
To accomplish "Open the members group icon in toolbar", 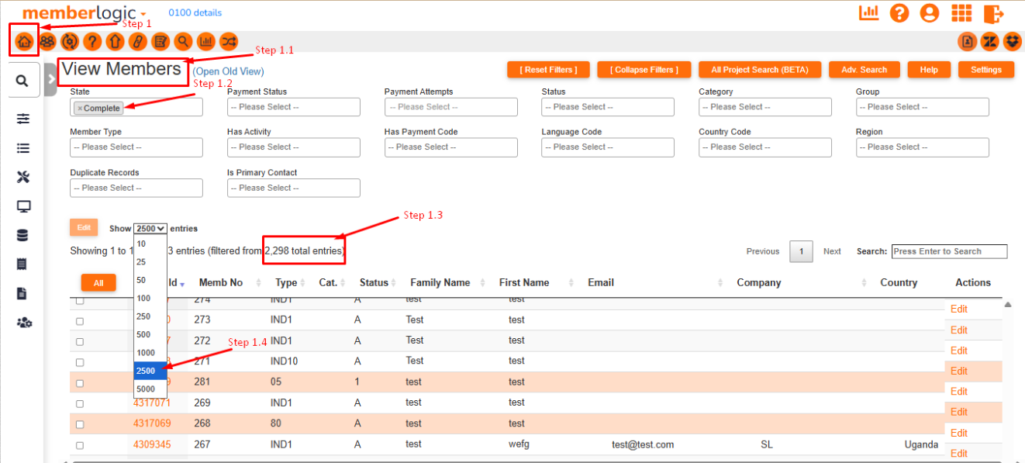I will click(47, 41).
